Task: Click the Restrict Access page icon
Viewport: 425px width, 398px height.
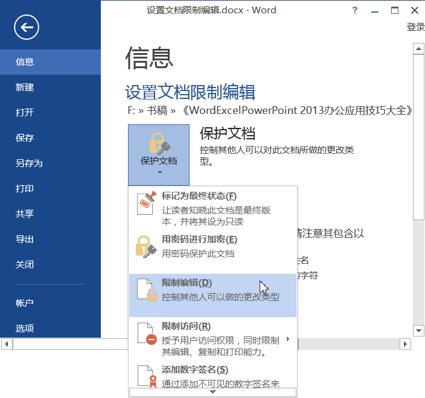Action: (147, 333)
